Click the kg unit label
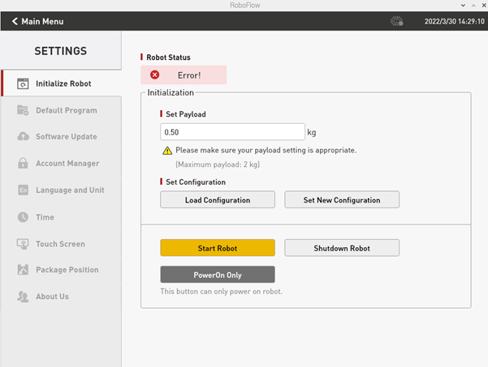Viewport: 488px width, 367px height. (312, 133)
